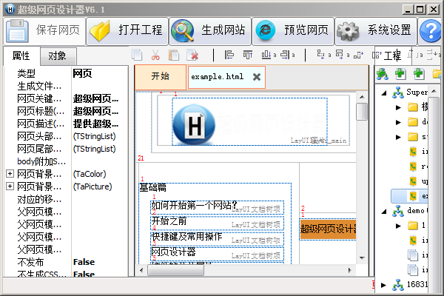Click the paste clipboard icon
Viewport: 444px width, 296px height.
(174, 55)
